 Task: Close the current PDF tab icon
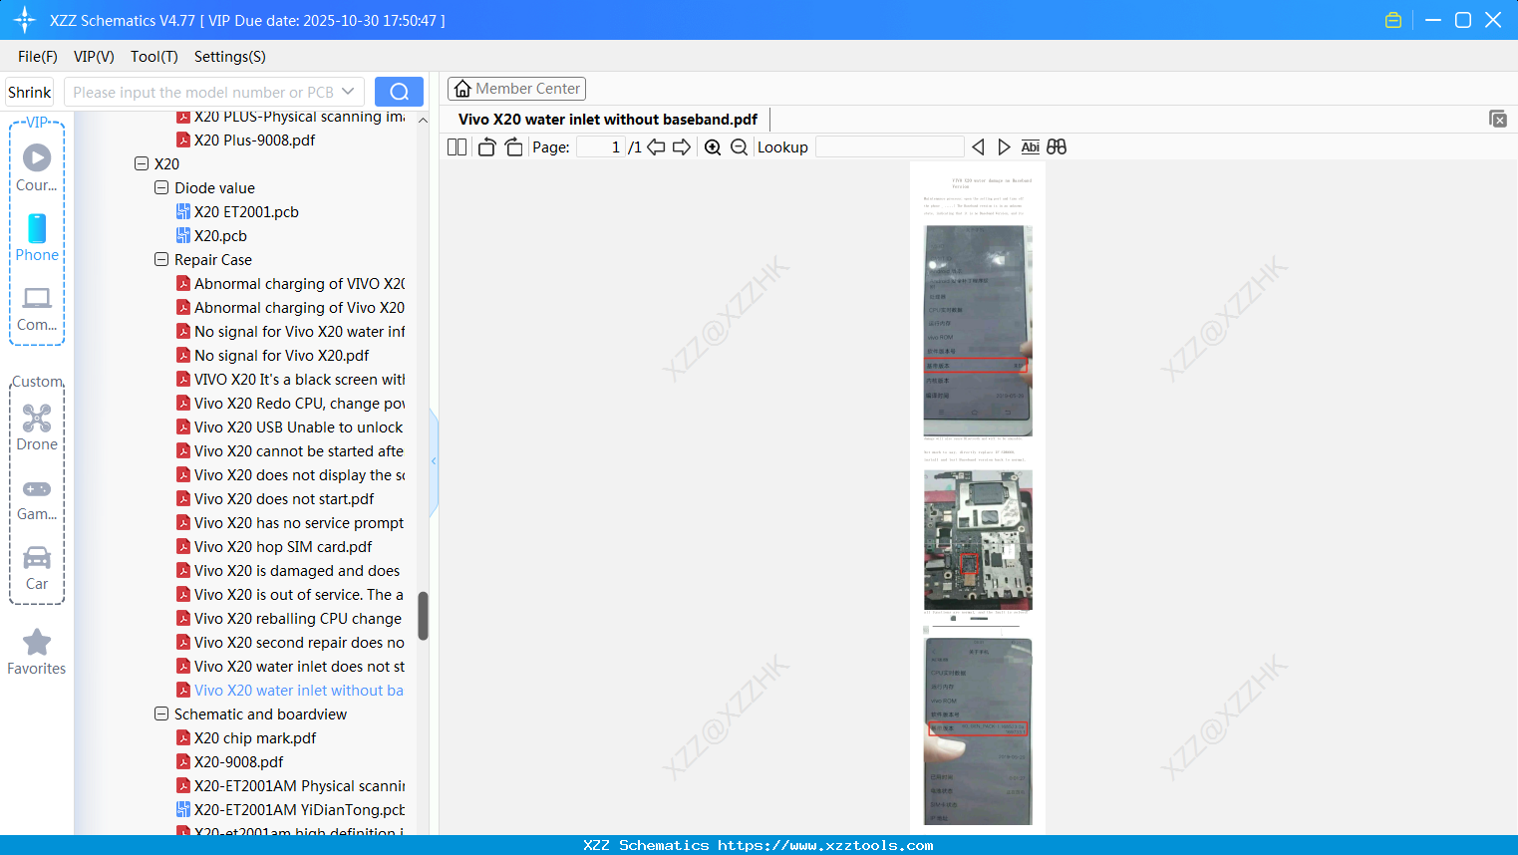[1498, 119]
